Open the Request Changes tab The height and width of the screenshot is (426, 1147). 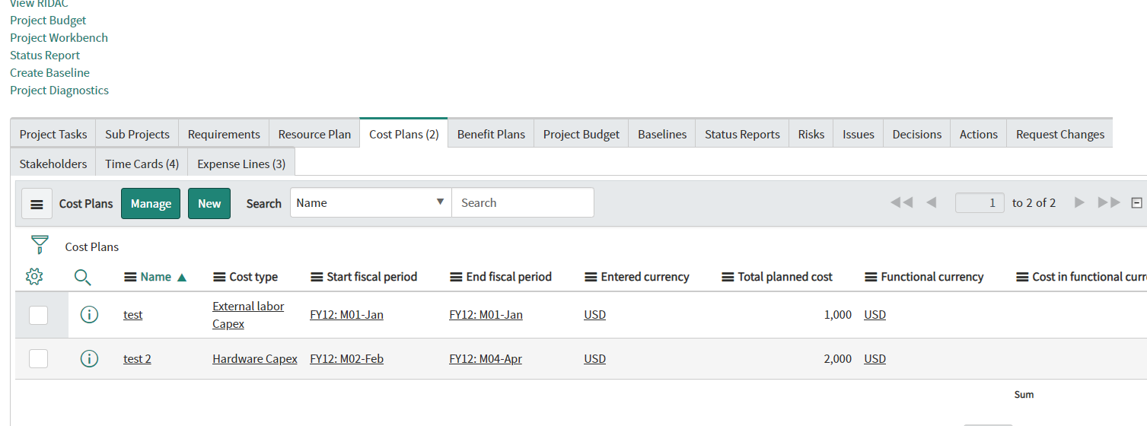(x=1060, y=135)
